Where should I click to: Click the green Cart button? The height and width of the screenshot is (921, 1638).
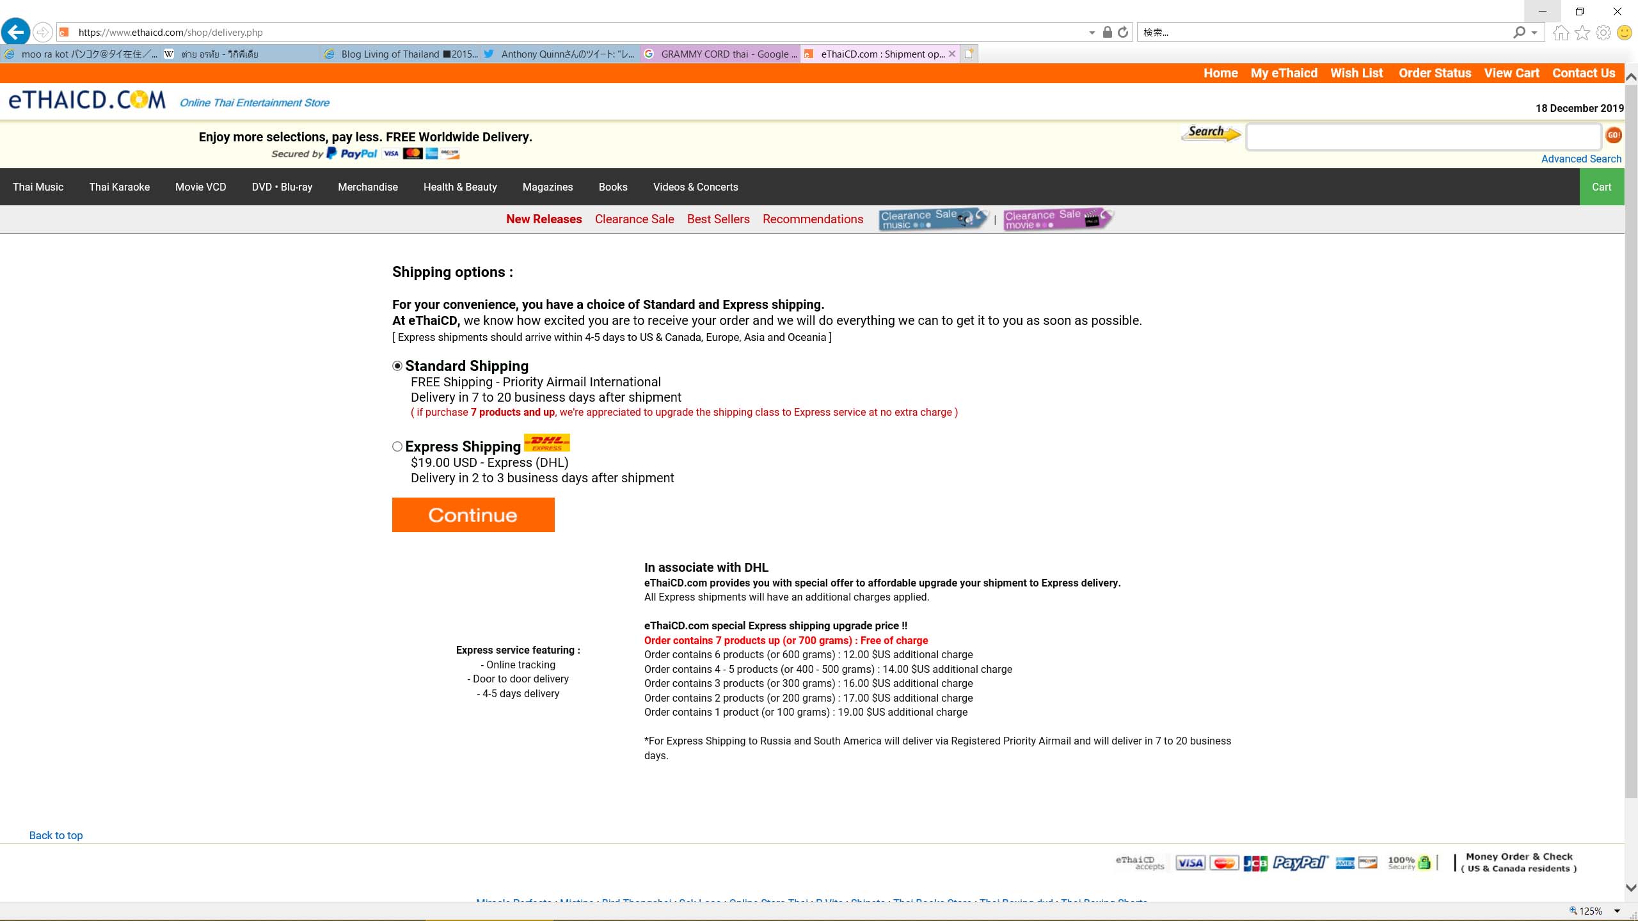[1602, 187]
